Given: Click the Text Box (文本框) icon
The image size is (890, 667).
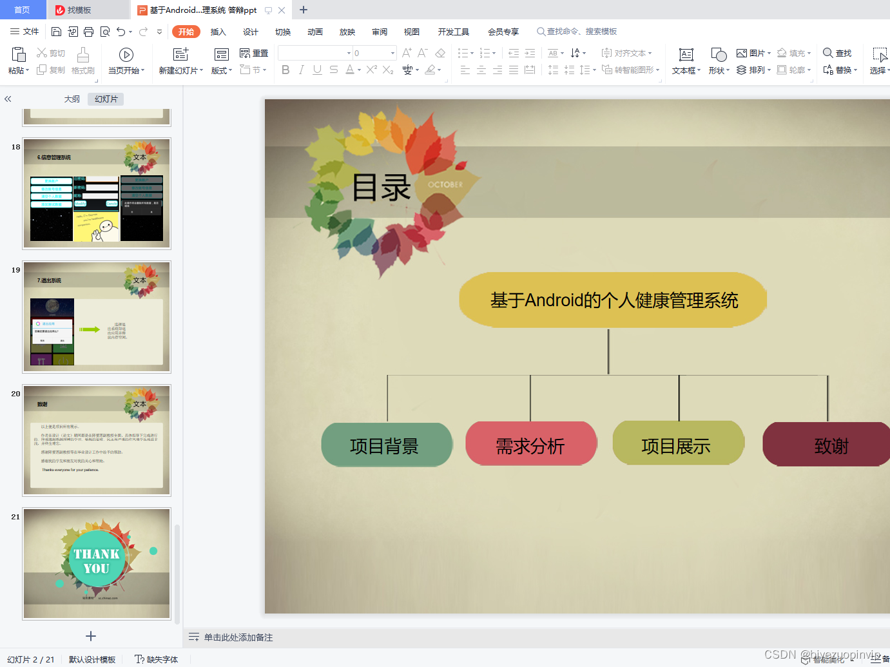Looking at the screenshot, I should [x=686, y=55].
